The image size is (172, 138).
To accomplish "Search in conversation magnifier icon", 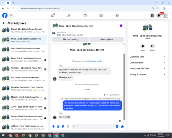I will pyautogui.click(x=152, y=46).
